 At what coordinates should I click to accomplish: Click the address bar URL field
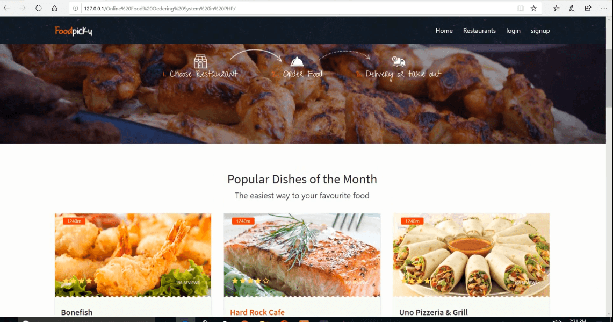297,8
